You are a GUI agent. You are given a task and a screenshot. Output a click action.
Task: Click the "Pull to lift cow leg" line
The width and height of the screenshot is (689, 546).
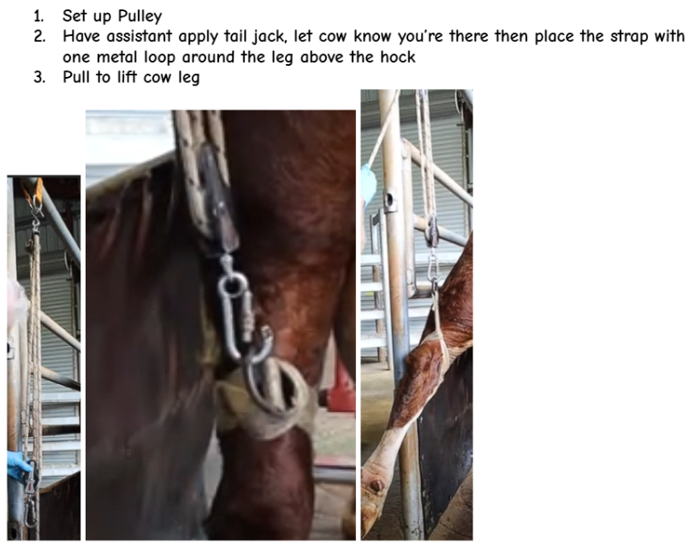[x=131, y=77]
